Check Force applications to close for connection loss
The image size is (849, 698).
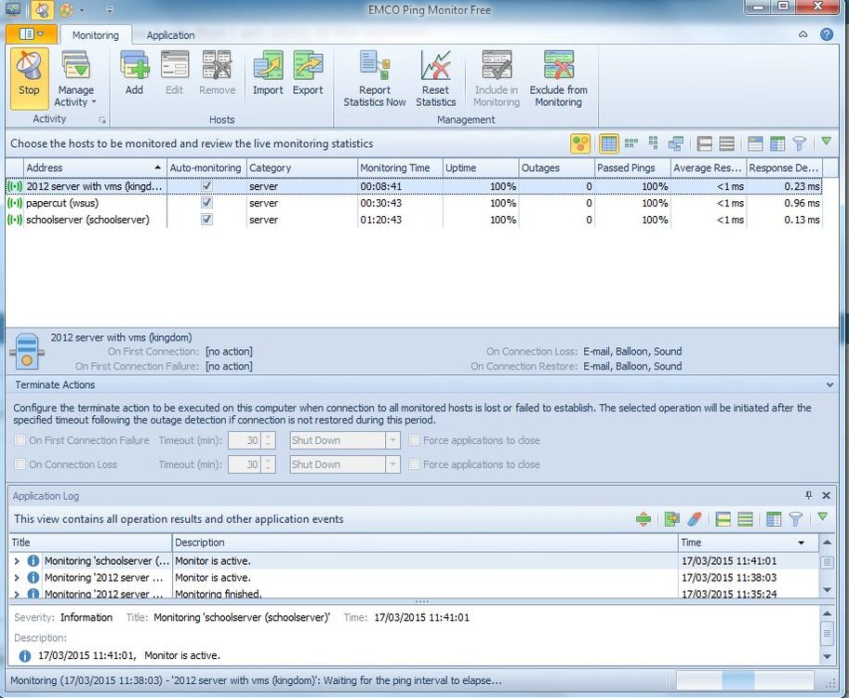click(x=414, y=463)
